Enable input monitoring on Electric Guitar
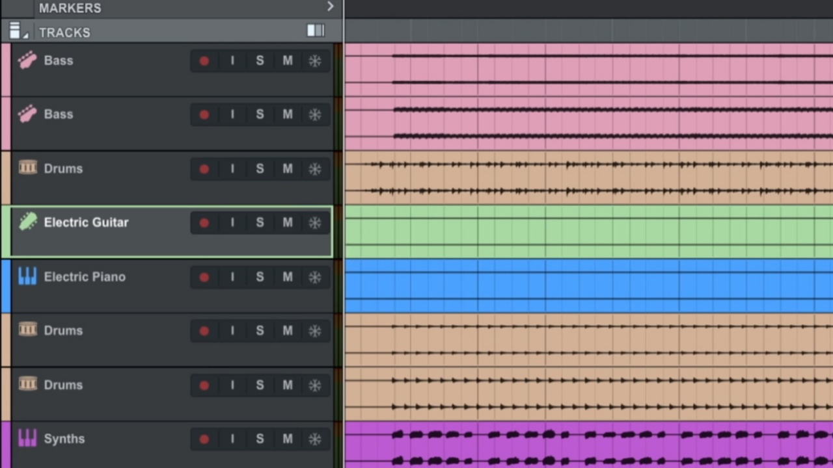Image resolution: width=833 pixels, height=468 pixels. tap(232, 223)
